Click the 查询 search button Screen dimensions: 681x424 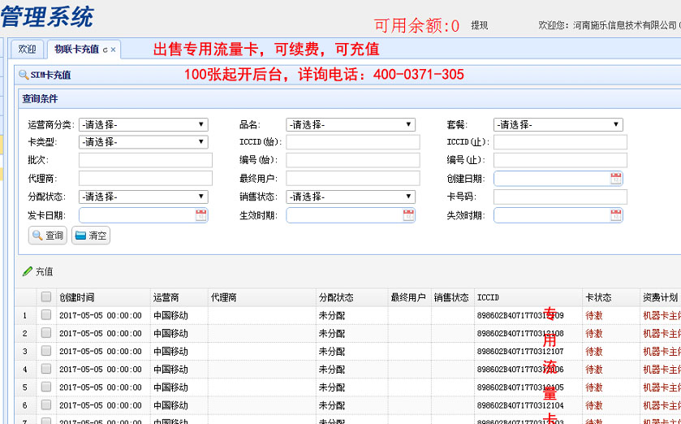point(48,236)
